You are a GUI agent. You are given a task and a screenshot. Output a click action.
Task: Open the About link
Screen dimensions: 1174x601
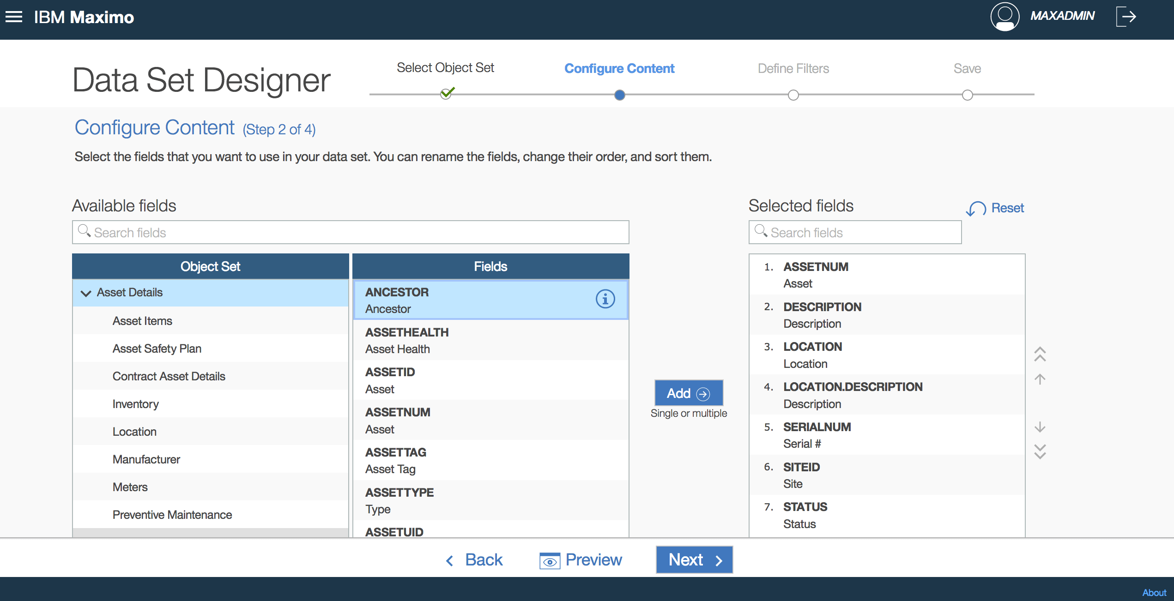tap(1154, 593)
